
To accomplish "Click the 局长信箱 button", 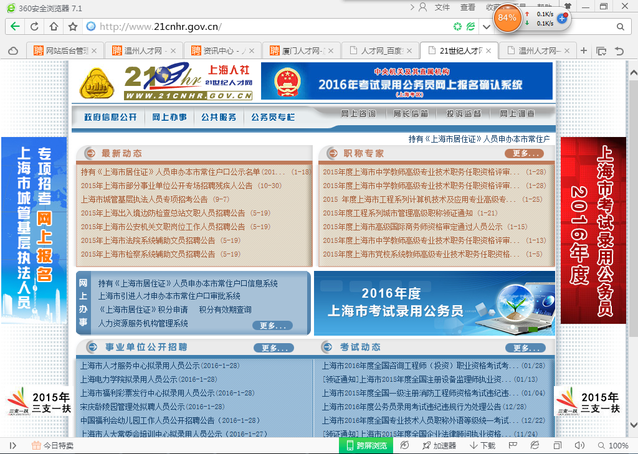I will [411, 113].
